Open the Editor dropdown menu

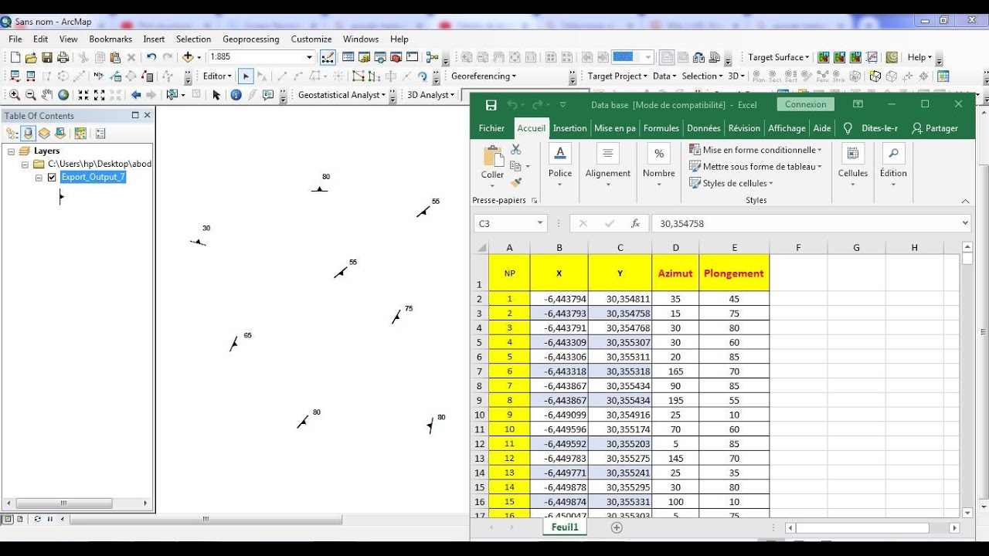coord(218,76)
